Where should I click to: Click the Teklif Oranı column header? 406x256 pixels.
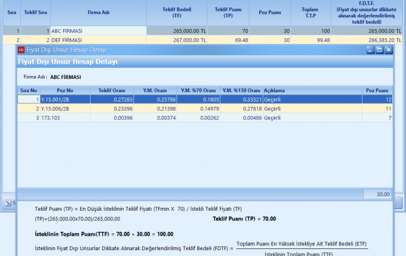112,91
